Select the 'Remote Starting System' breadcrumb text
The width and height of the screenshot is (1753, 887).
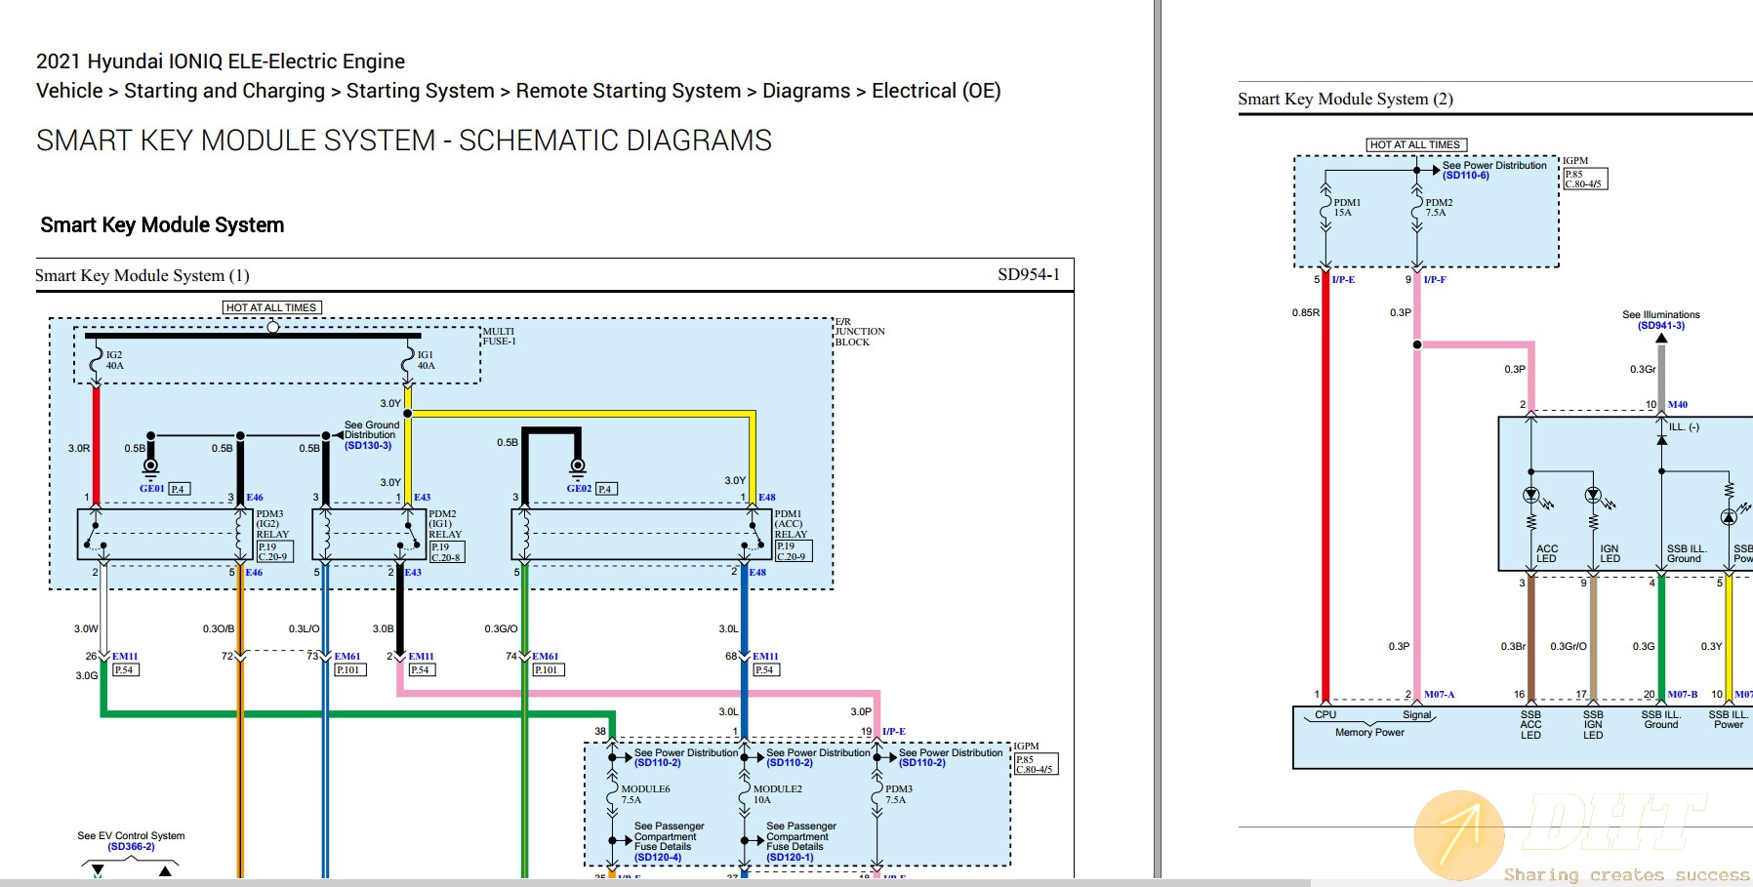coord(629,91)
